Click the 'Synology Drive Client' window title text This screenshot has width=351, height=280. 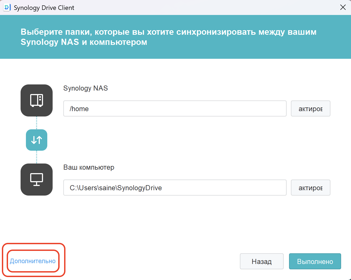coord(44,8)
